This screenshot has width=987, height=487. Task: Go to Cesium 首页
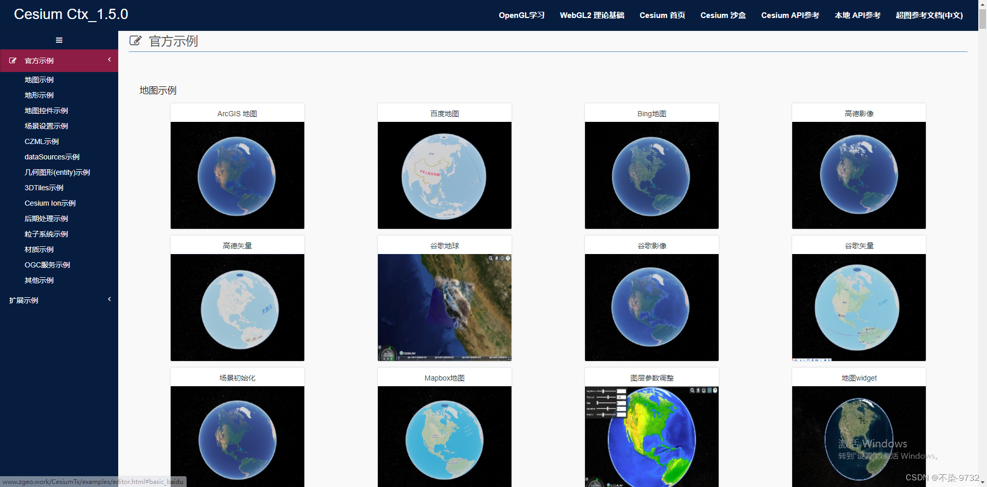[662, 15]
